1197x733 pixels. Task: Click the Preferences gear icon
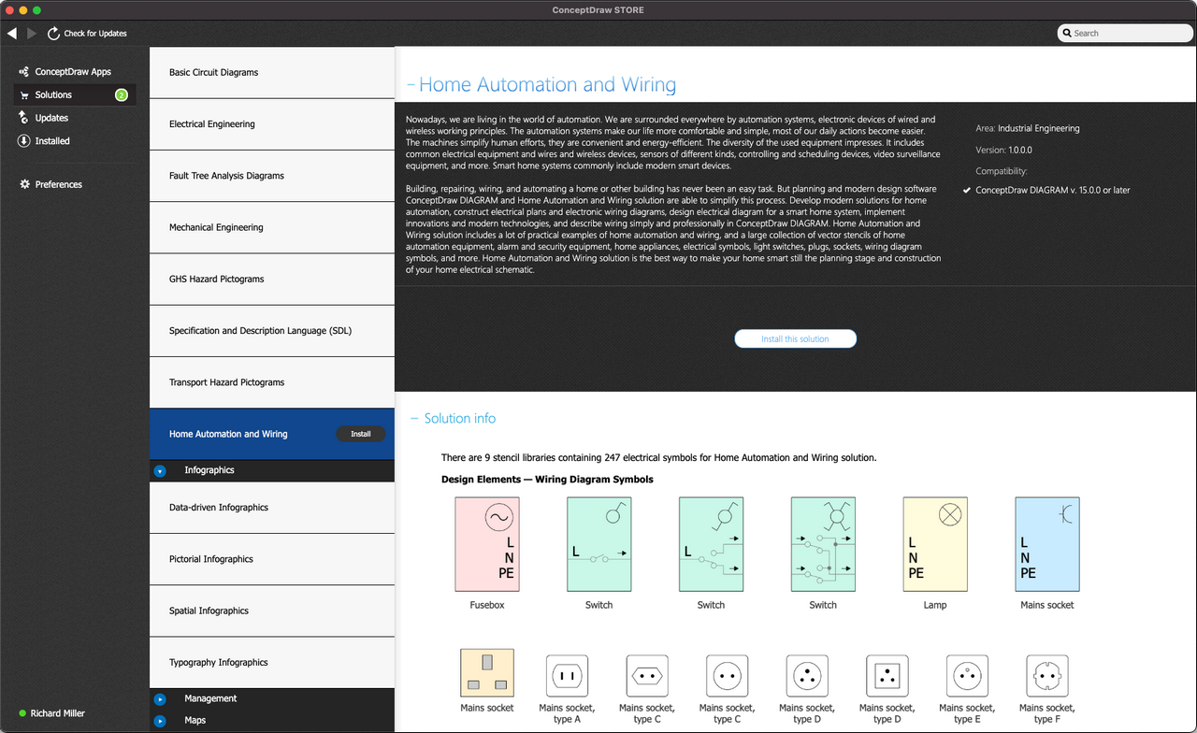coord(24,184)
